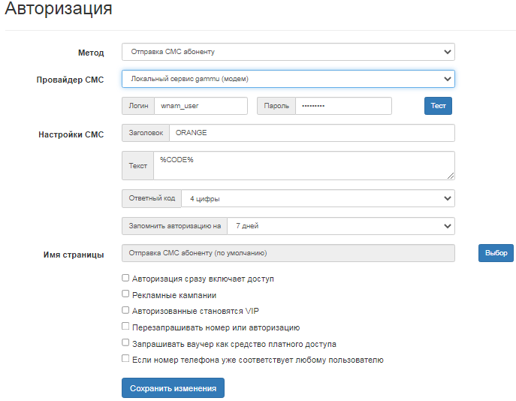Check Авторизованные становятся VIP option

tap(125, 311)
